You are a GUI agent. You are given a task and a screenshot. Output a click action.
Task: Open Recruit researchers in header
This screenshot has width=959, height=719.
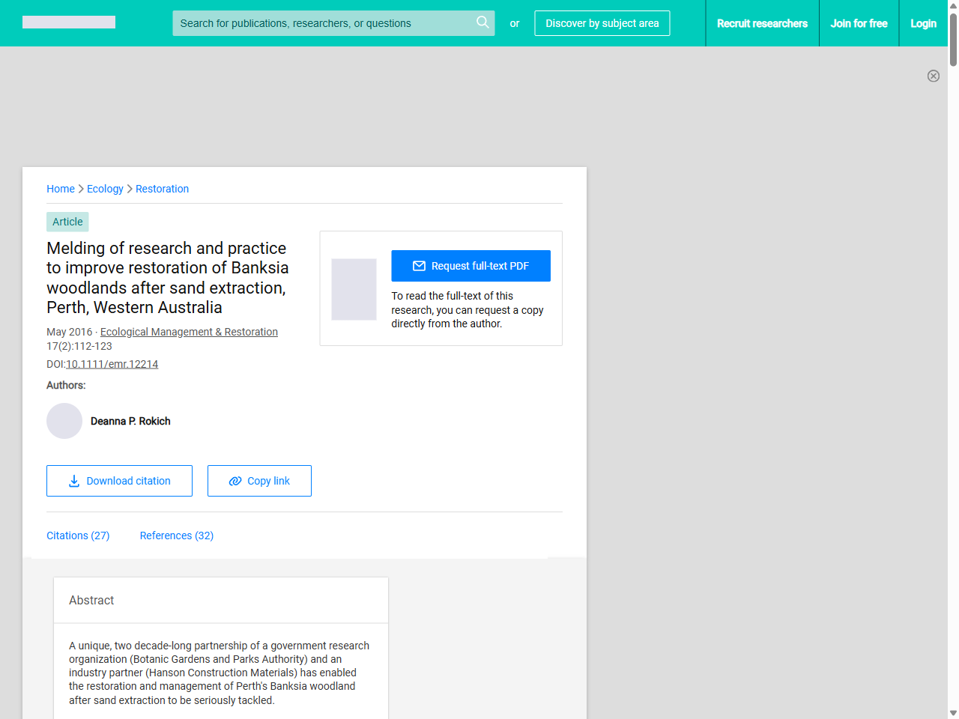point(762,23)
